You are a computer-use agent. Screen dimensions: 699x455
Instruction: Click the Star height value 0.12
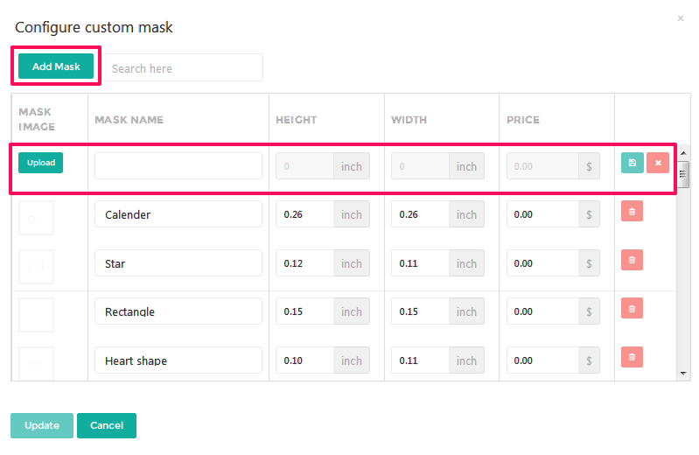[304, 263]
